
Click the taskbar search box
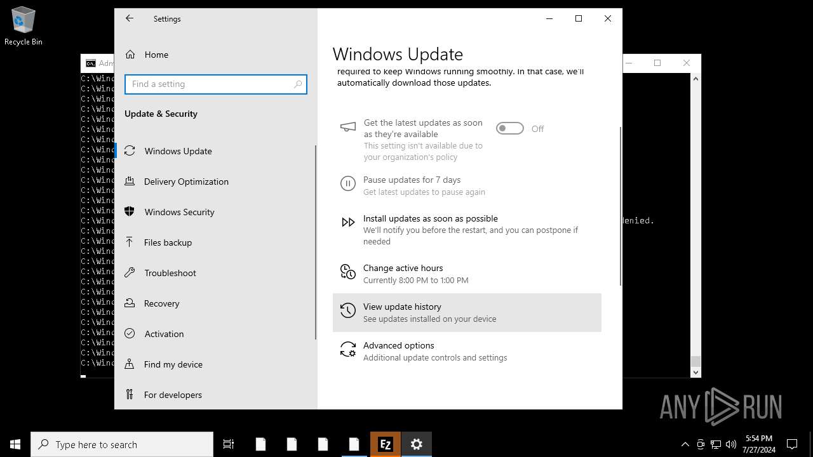[122, 444]
